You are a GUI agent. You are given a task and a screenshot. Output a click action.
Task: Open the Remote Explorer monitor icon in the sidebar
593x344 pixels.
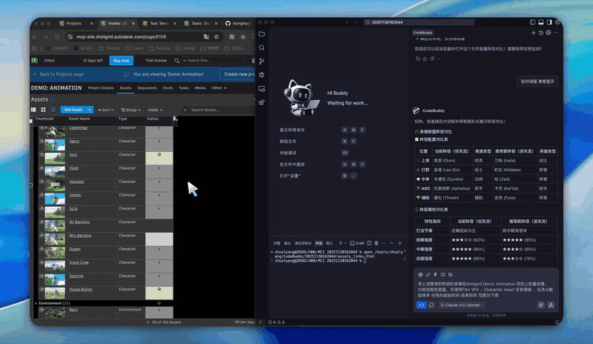click(x=262, y=89)
